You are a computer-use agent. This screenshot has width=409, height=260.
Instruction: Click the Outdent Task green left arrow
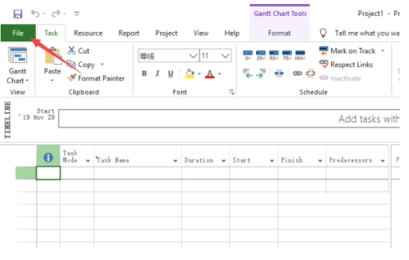tap(247, 74)
